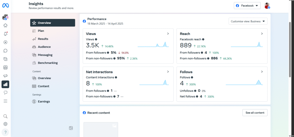The image size is (294, 137).
Task: Click the help question mark icon
Action: click(x=5, y=132)
